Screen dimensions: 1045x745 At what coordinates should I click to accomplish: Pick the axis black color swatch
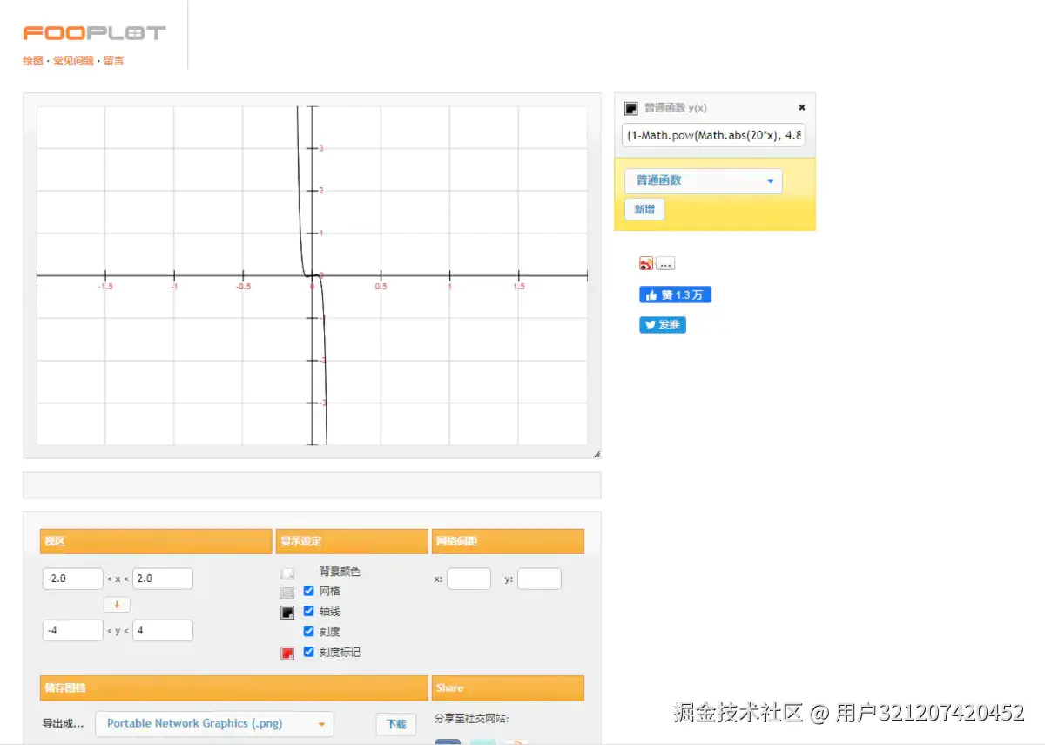tap(287, 613)
